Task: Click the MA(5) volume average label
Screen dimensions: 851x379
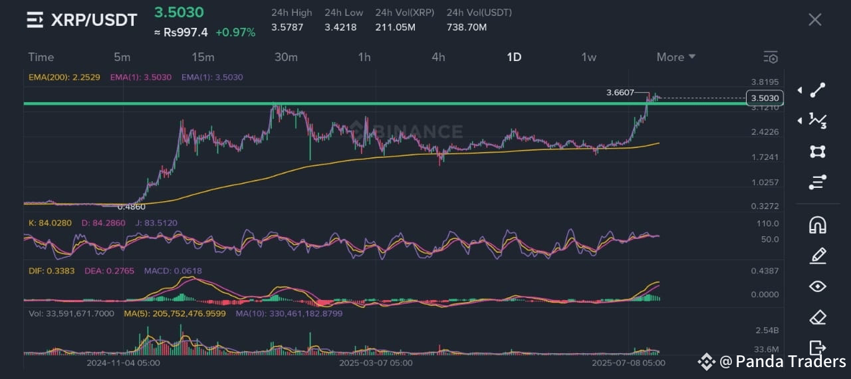Action: click(x=175, y=313)
